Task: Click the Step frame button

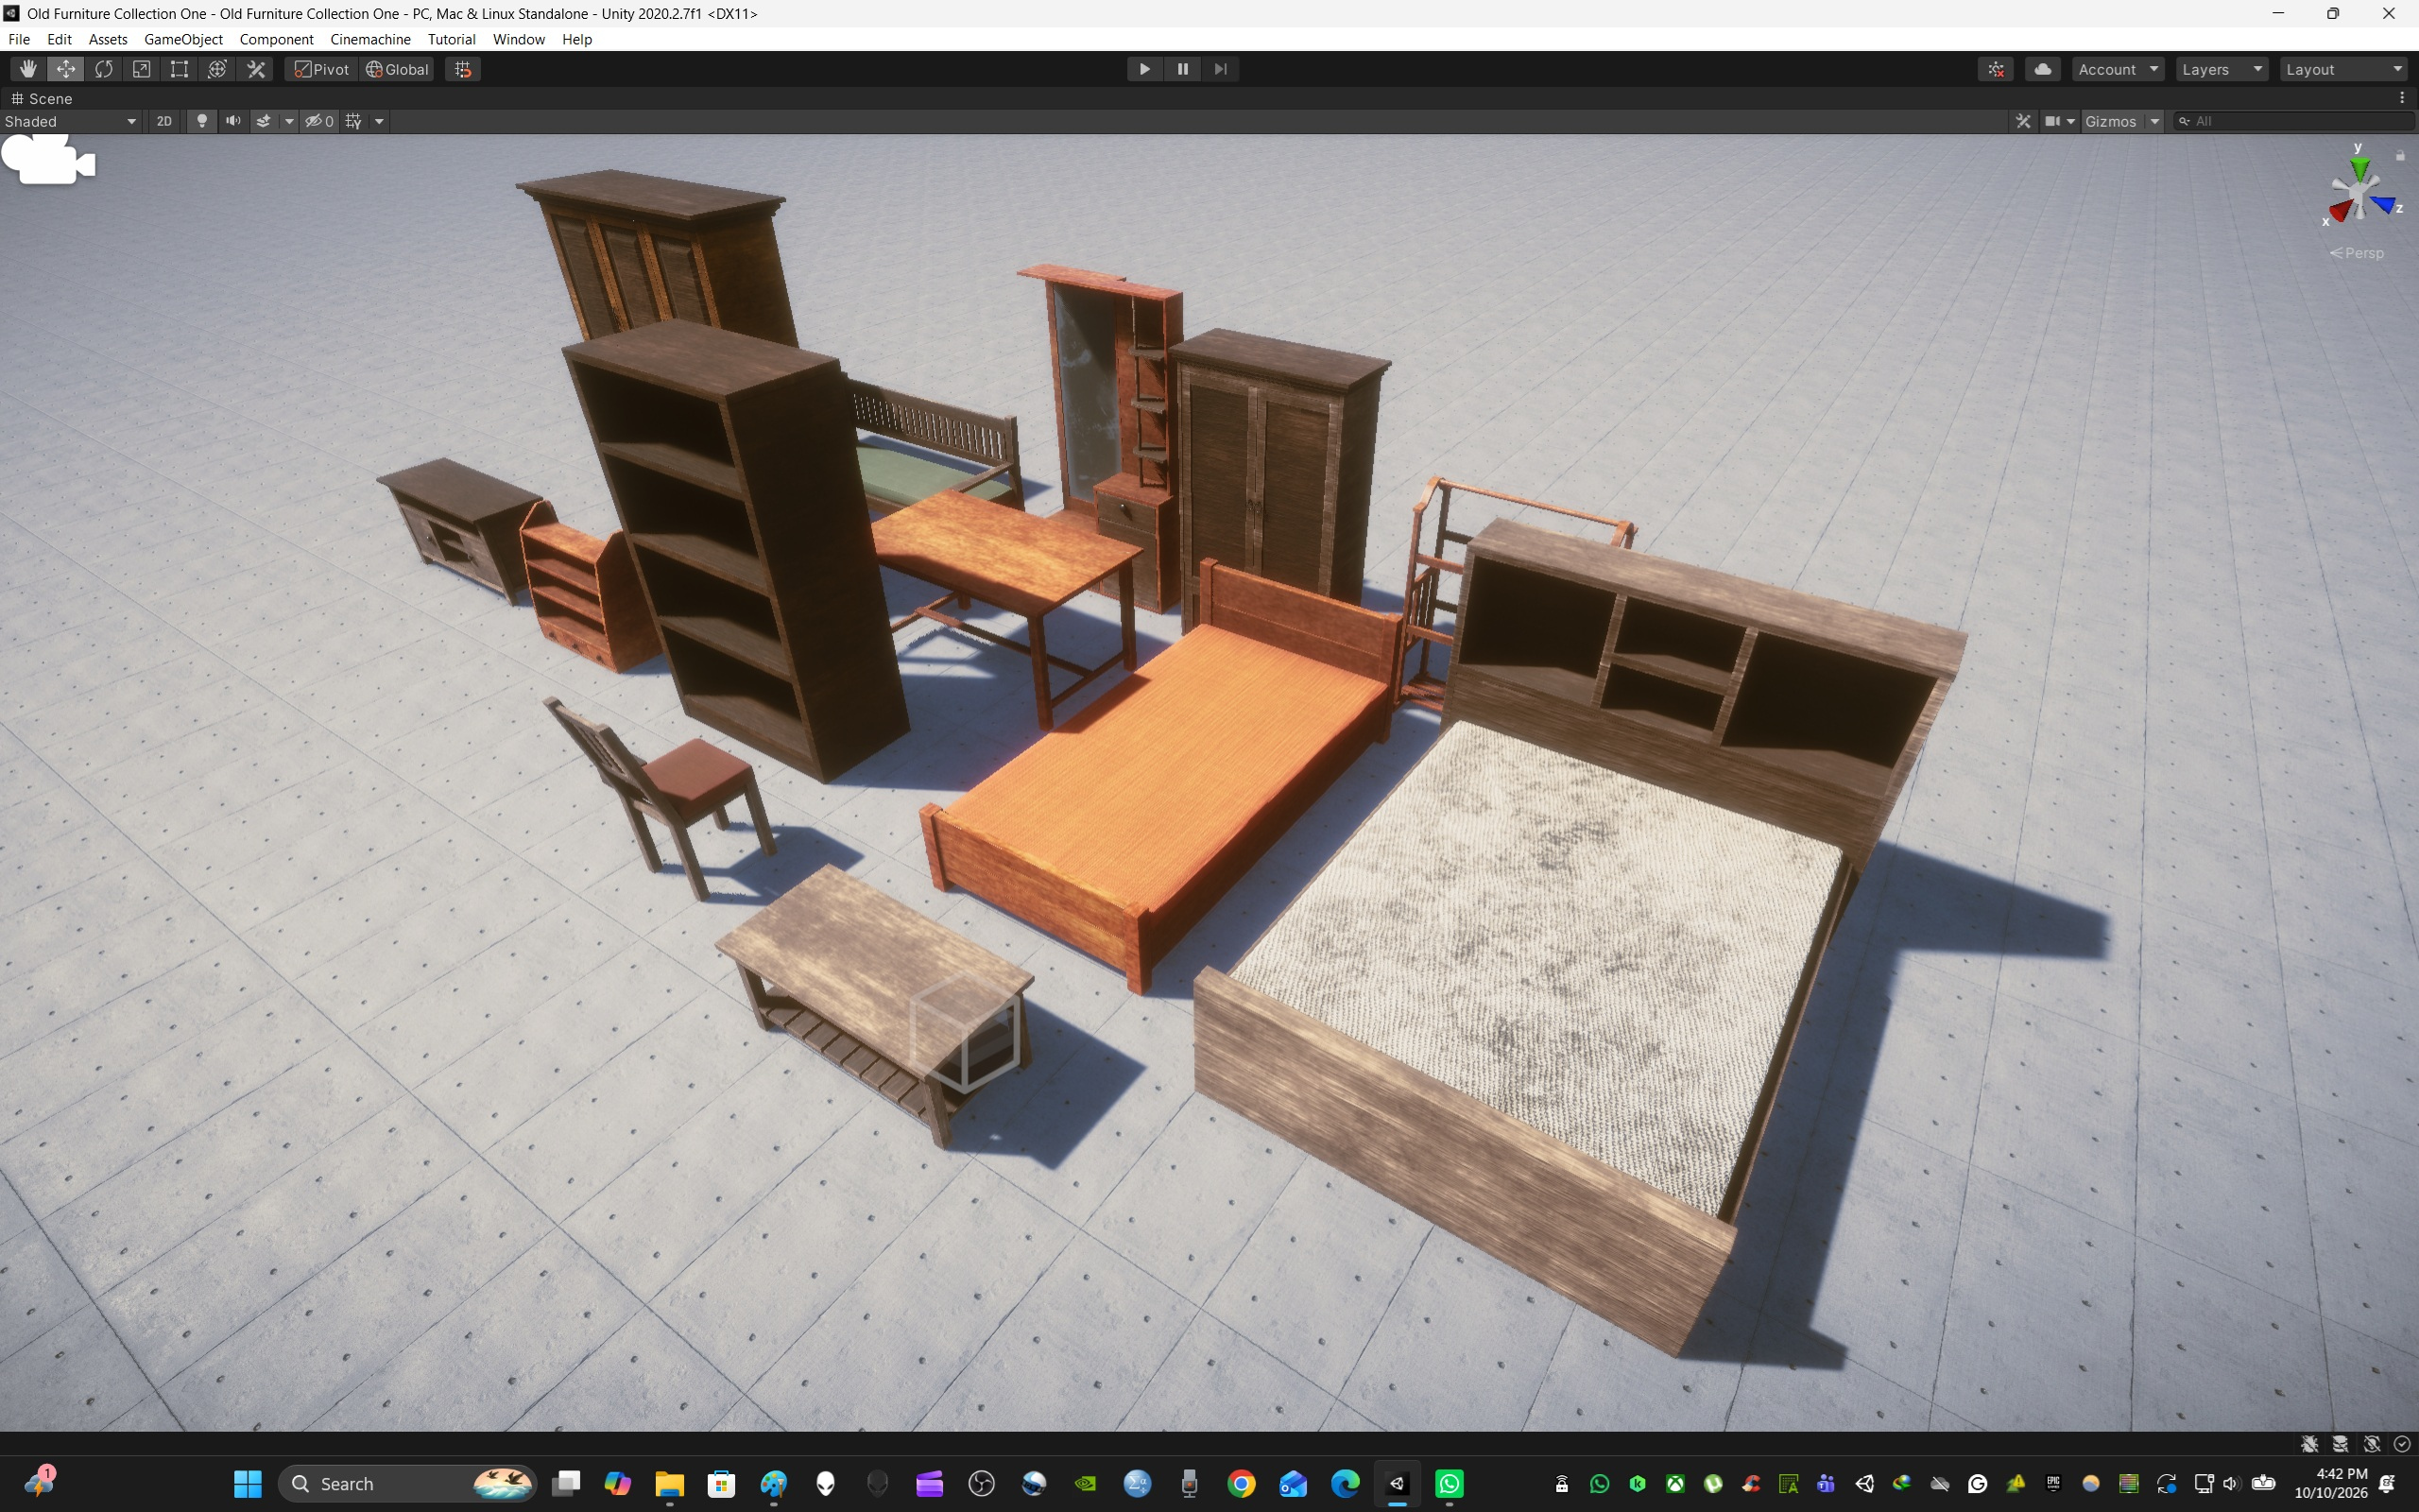Action: (x=1221, y=69)
